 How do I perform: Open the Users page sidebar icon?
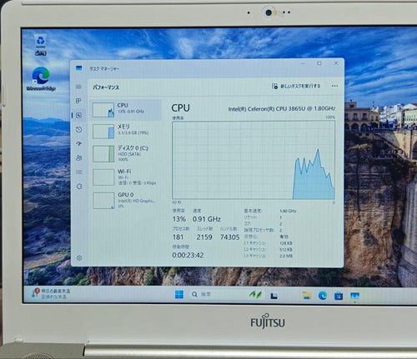coord(78,157)
